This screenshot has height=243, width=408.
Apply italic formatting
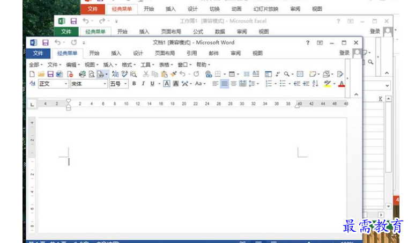[x=143, y=84]
